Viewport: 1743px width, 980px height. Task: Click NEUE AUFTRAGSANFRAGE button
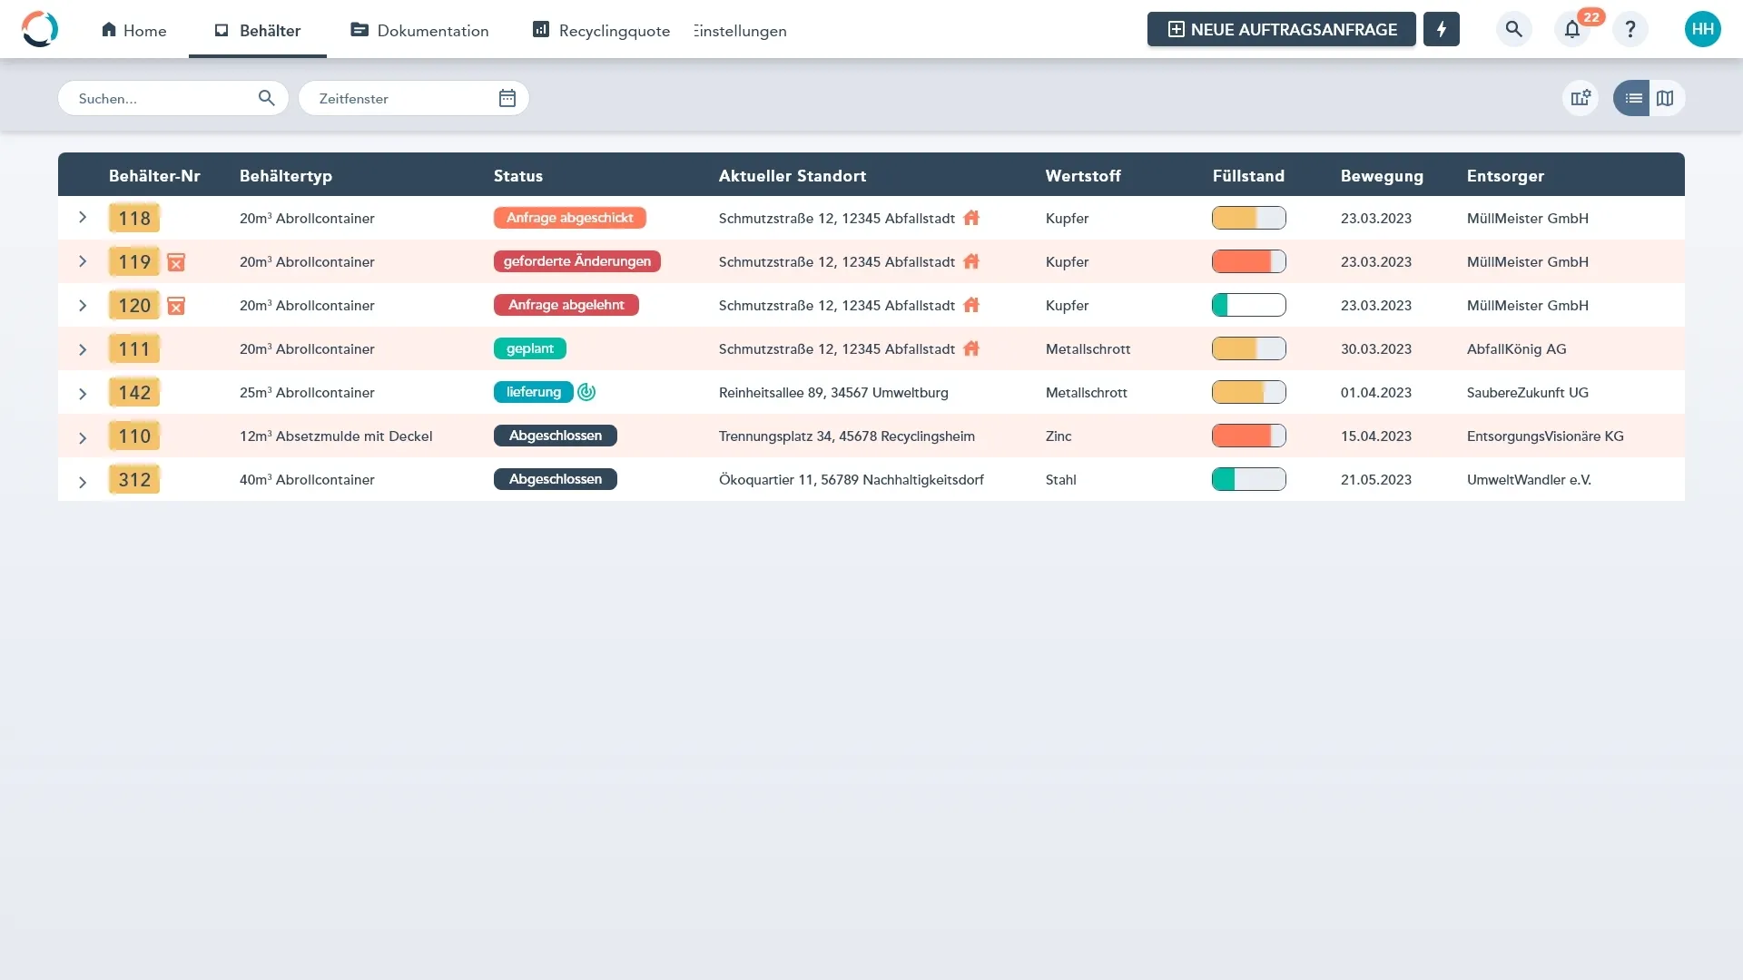tap(1281, 29)
